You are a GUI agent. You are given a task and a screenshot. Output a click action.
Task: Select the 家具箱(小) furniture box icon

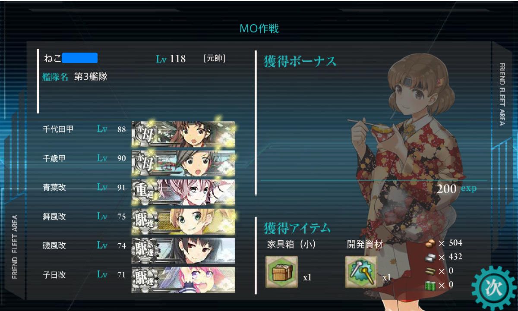(281, 272)
